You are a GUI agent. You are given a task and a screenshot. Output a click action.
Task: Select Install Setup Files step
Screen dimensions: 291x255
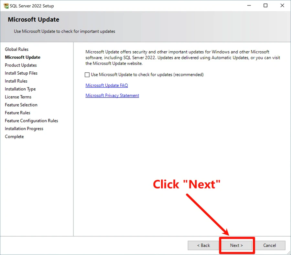click(21, 73)
